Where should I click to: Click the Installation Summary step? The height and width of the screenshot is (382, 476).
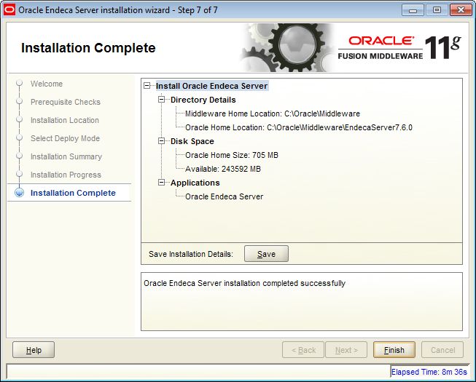66,156
